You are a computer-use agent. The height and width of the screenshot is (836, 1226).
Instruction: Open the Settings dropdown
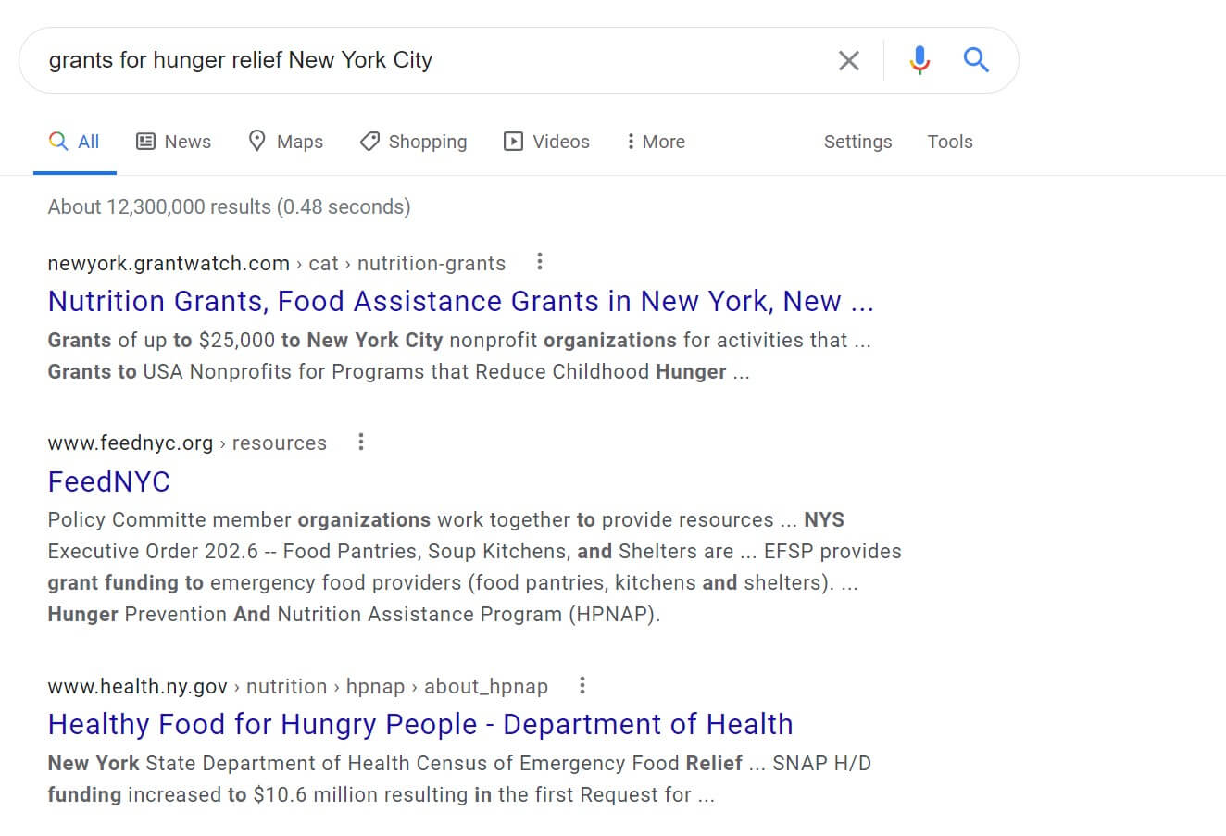click(857, 142)
